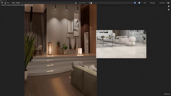The image size is (171, 96).
Task: Click the open image folder icon
Action: coord(91,3)
